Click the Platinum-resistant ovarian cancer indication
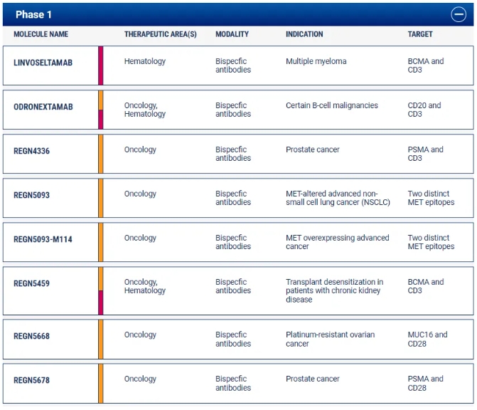This screenshot has width=477, height=410. tap(330, 339)
